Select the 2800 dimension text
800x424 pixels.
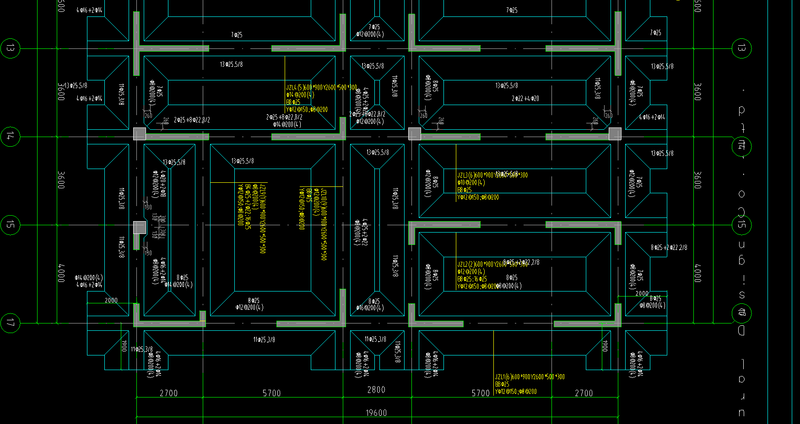[x=376, y=390]
